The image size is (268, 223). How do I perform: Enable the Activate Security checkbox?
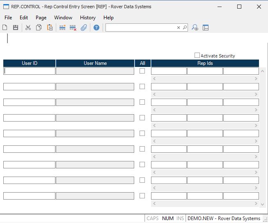coord(197,55)
